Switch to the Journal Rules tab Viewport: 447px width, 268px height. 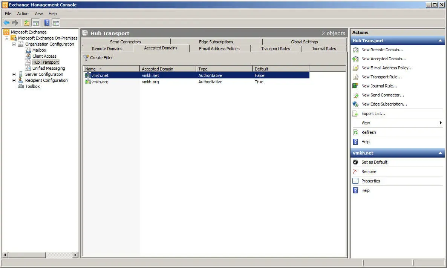[x=324, y=49]
